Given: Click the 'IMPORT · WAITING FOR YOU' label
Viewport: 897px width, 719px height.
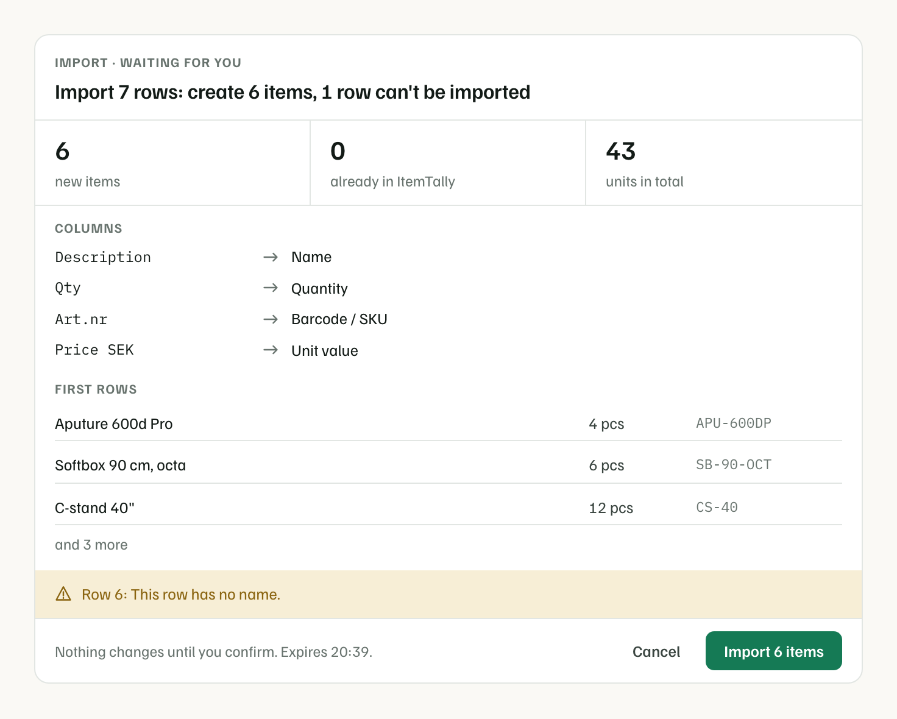Looking at the screenshot, I should 148,63.
